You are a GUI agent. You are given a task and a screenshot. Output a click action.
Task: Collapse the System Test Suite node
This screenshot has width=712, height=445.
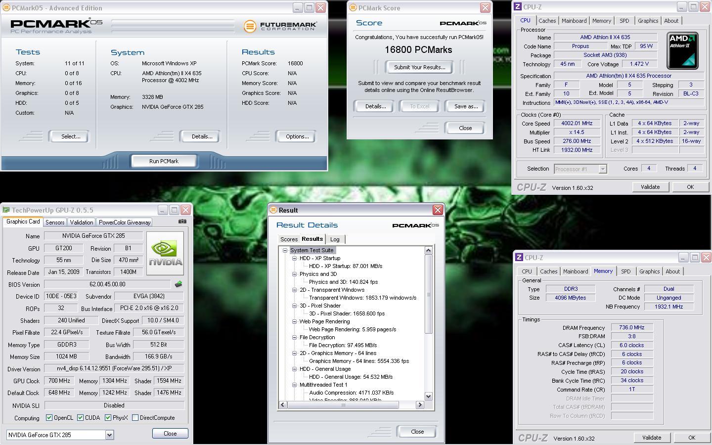tap(285, 250)
